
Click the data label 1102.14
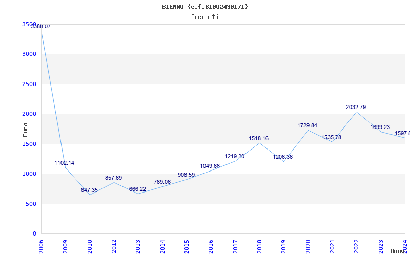pos(65,163)
